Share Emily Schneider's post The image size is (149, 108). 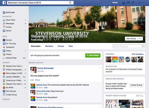(x=38, y=80)
